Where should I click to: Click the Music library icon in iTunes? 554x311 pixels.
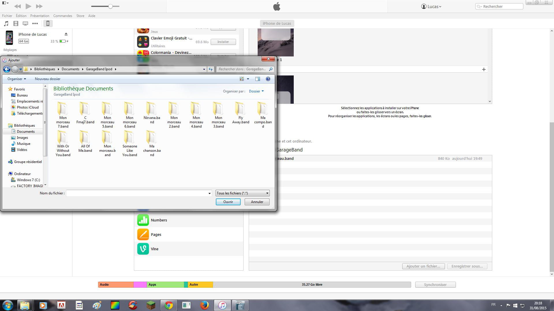(x=6, y=24)
